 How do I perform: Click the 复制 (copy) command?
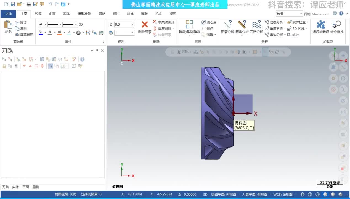21,28
